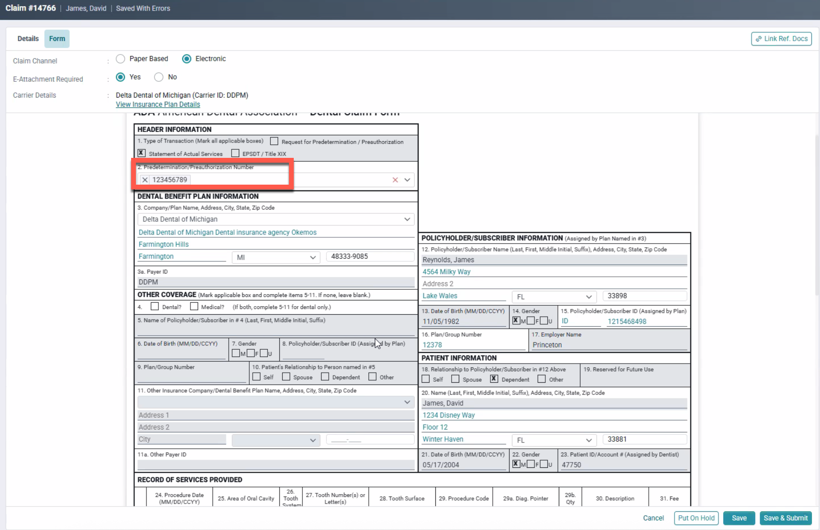This screenshot has width=820, height=530.
Task: Mark gender M in field 7
Action: pos(236,353)
